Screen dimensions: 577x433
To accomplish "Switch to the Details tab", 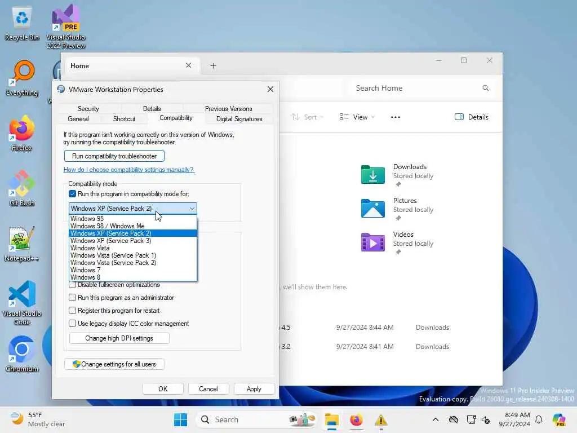I will [152, 109].
